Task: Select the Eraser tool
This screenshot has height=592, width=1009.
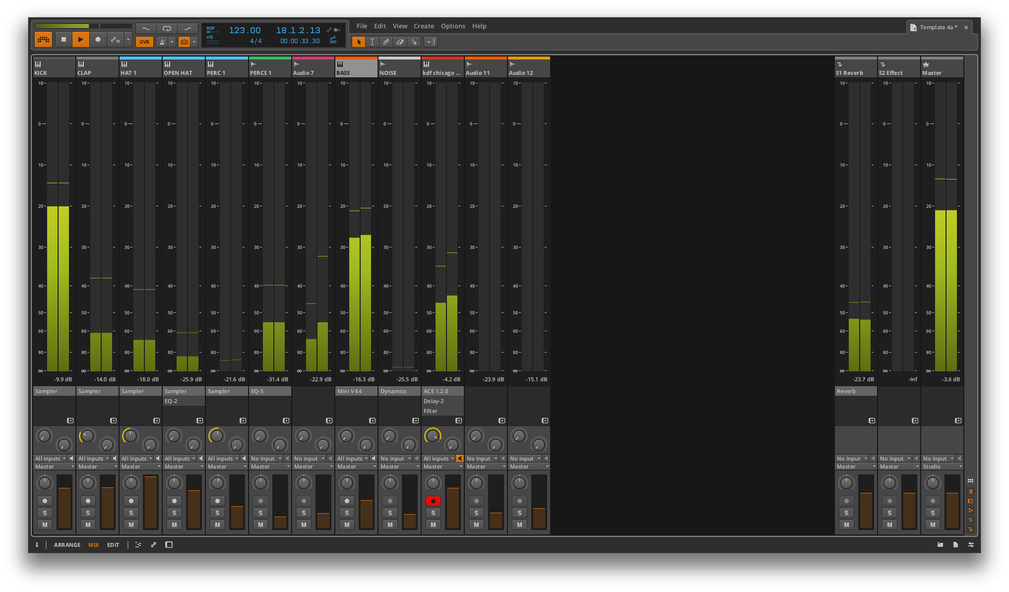Action: (400, 42)
